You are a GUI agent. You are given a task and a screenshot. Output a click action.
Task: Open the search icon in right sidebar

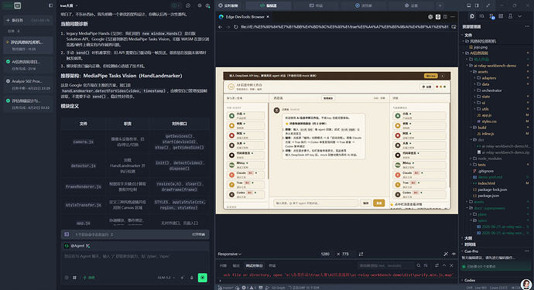[x=481, y=16]
